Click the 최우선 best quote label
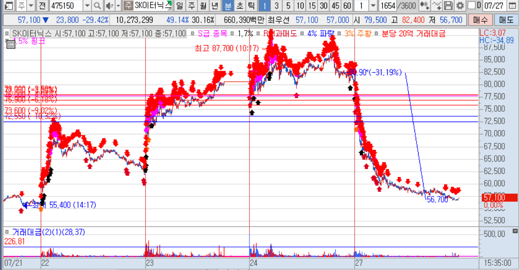Viewport: 520px width, 270px height. point(280,20)
